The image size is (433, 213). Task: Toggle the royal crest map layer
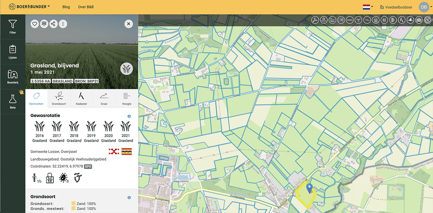point(419,20)
